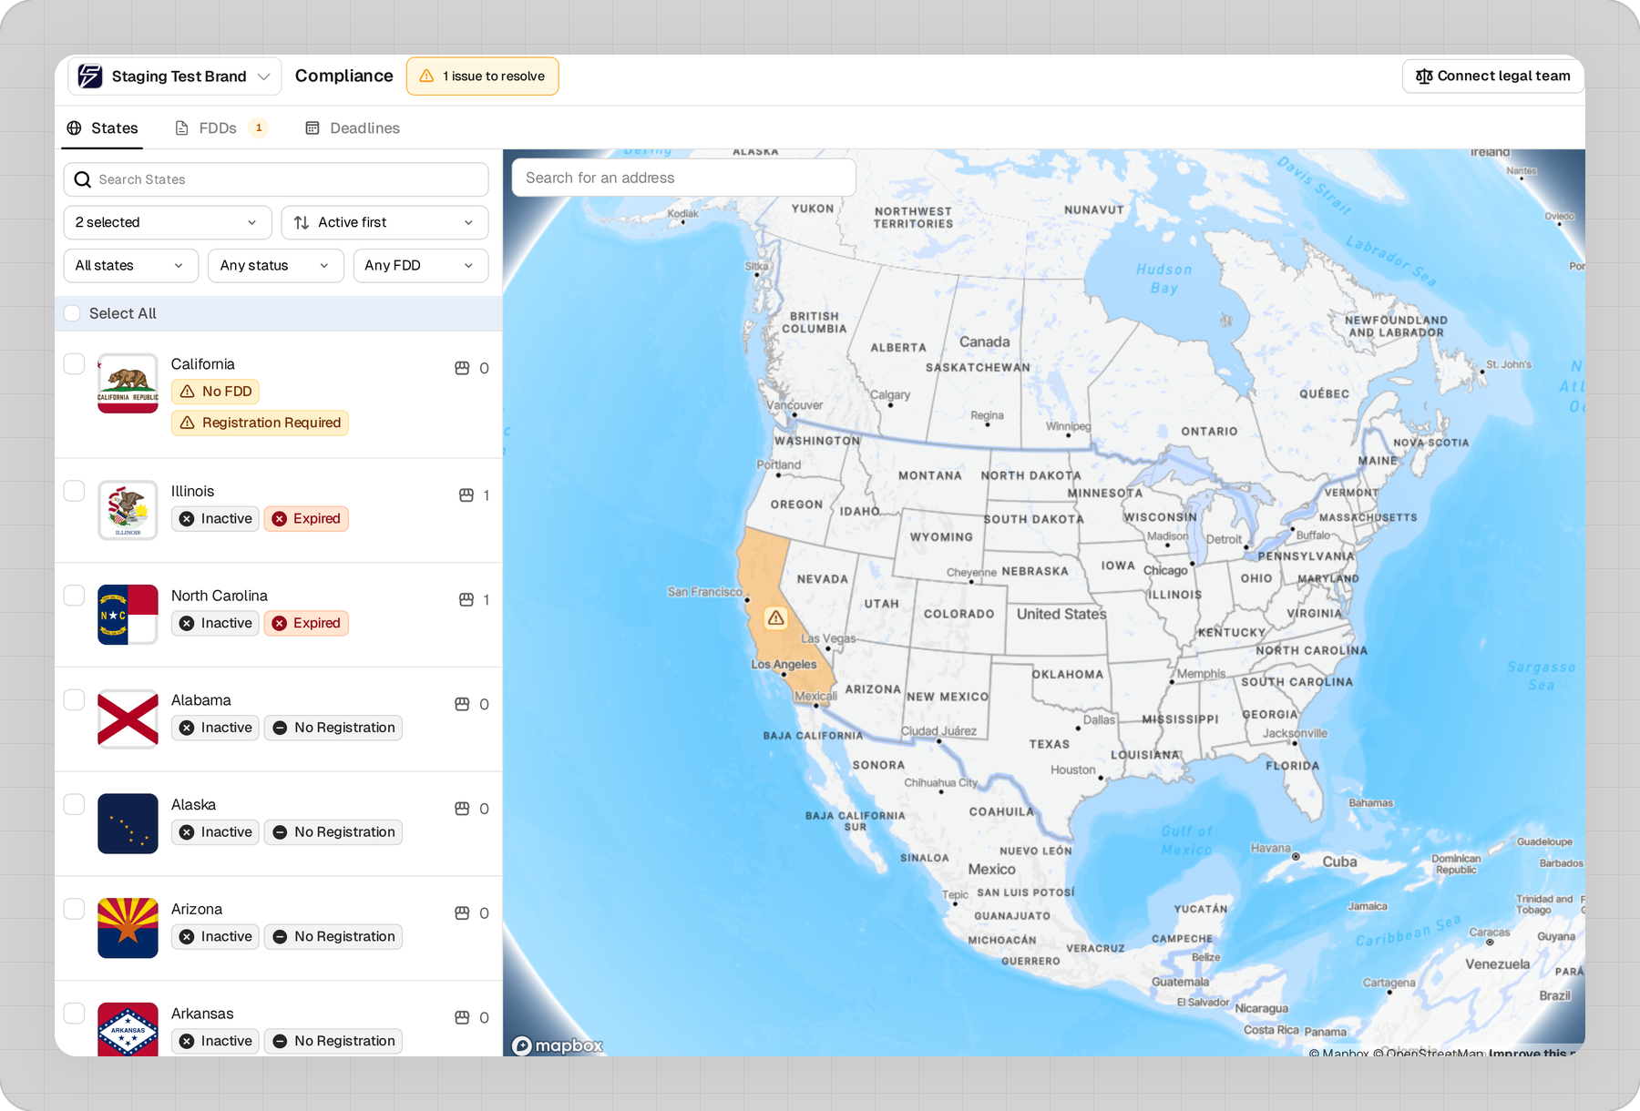Click the No FDD badge for California
Screen dimensions: 1640x1111
(216, 392)
